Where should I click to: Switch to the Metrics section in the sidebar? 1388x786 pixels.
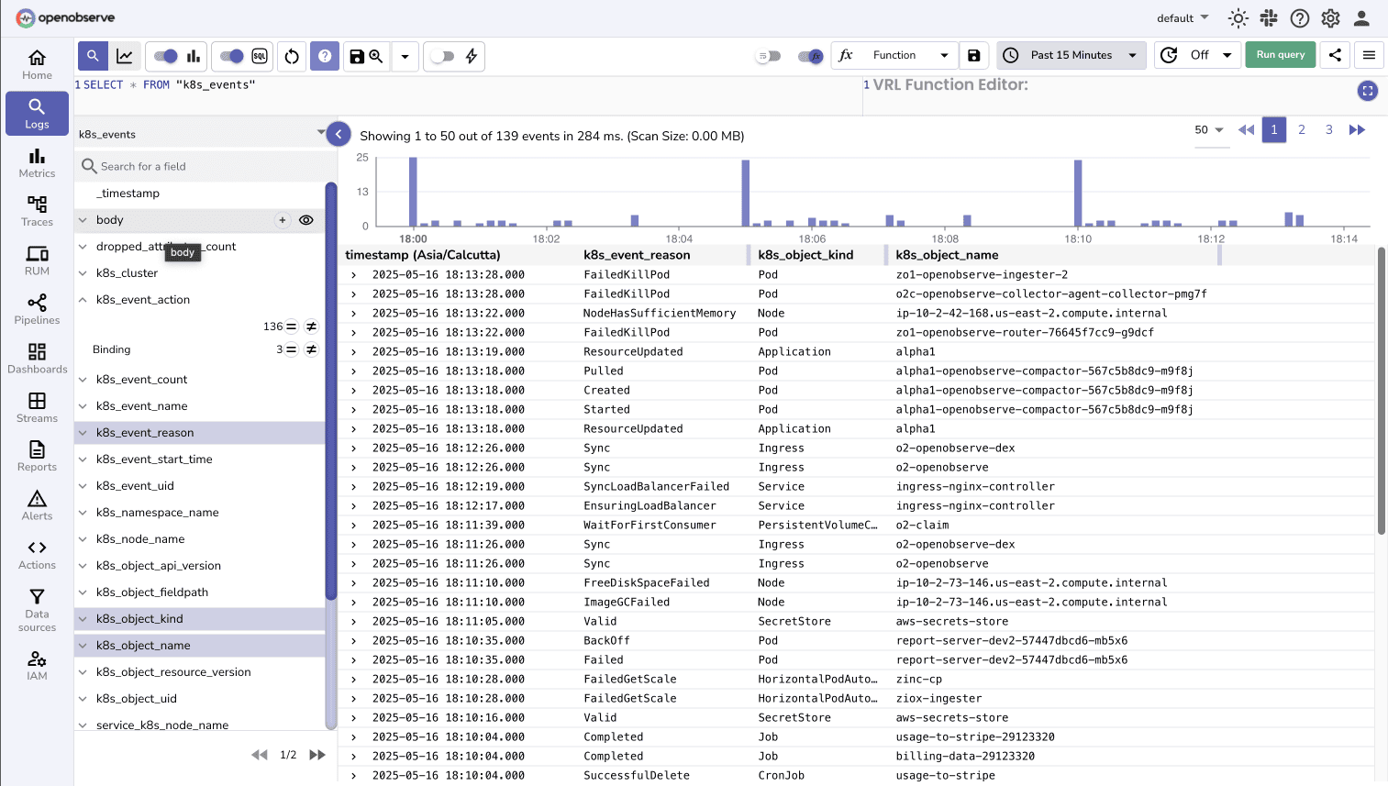pyautogui.click(x=37, y=162)
